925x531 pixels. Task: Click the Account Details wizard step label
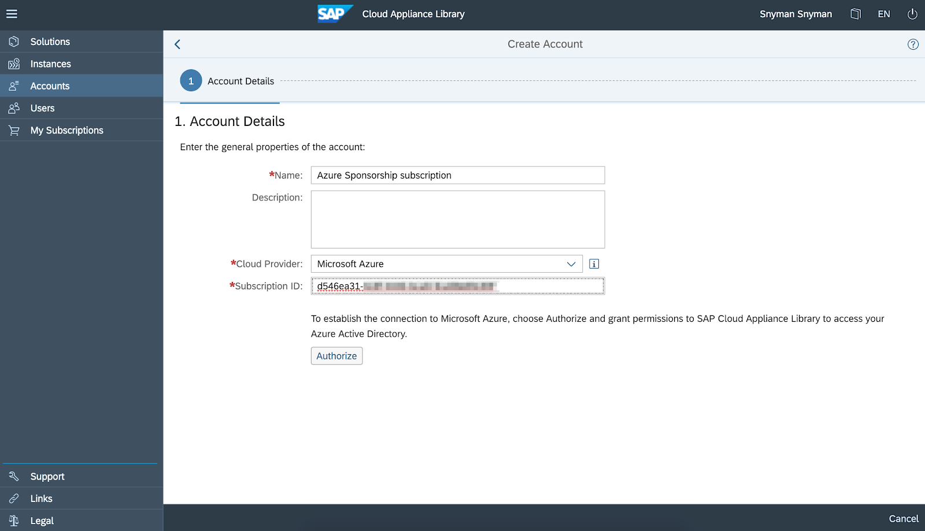pyautogui.click(x=240, y=81)
